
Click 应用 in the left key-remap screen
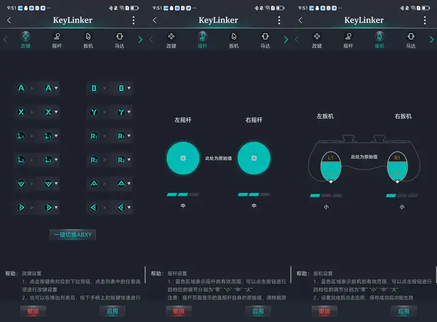pyautogui.click(x=112, y=311)
